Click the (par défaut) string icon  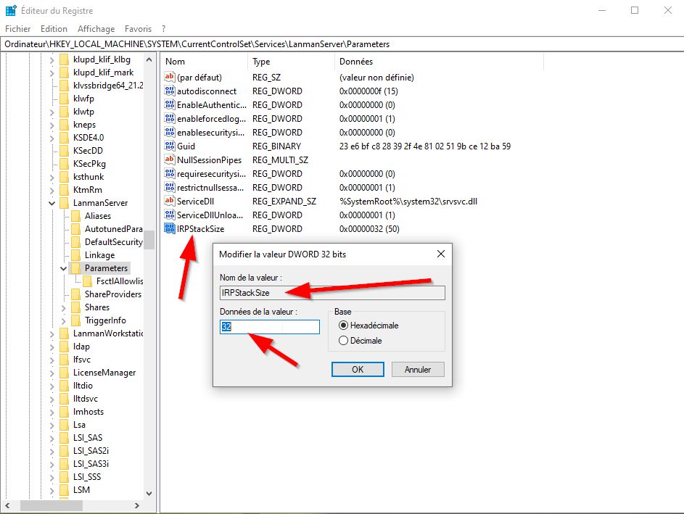[169, 77]
